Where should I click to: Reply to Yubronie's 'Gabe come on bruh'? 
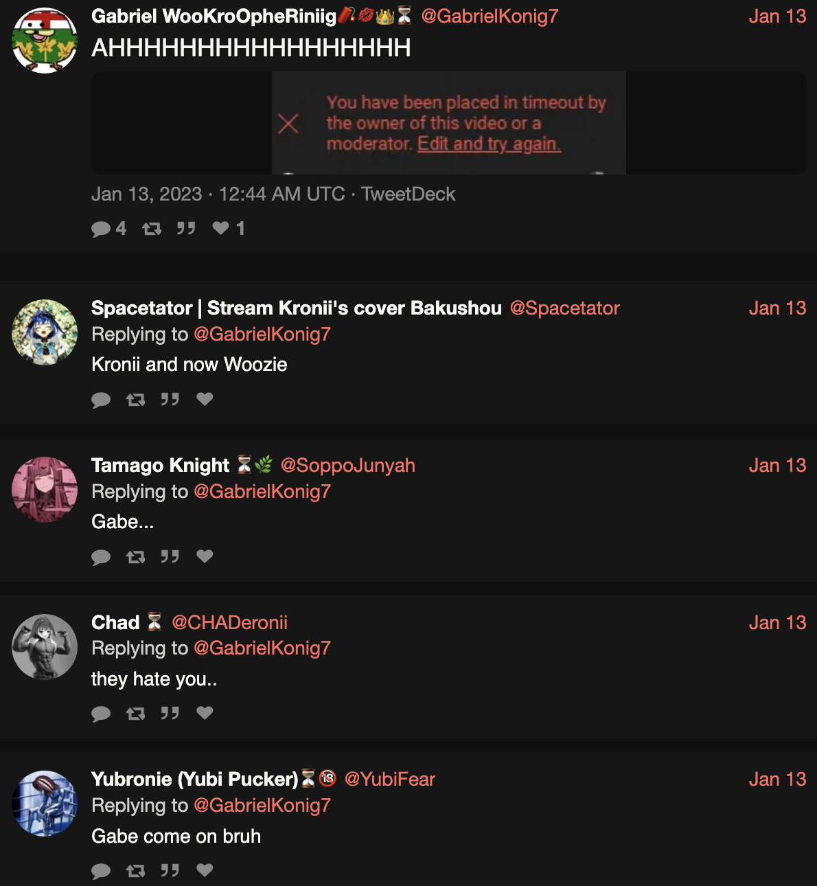click(101, 871)
